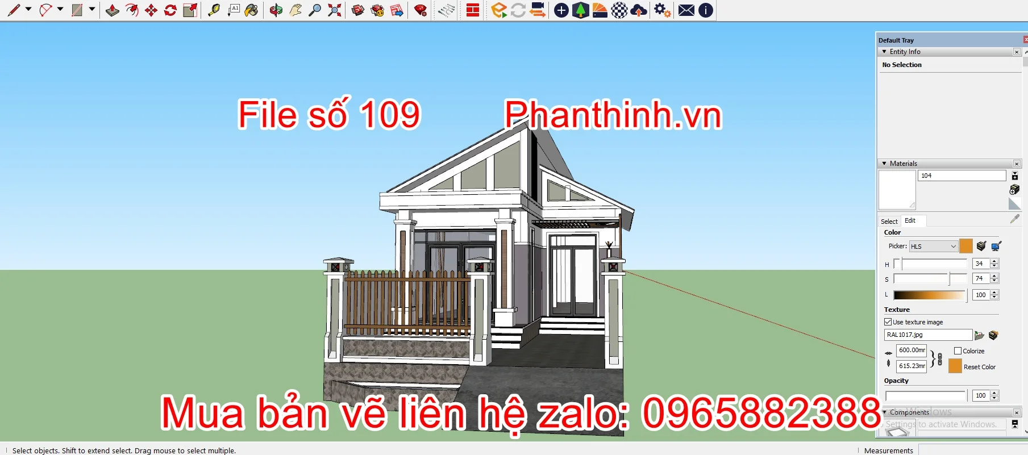The image size is (1028, 455).
Task: Click the texture height 615.23mm field
Action: point(912,366)
